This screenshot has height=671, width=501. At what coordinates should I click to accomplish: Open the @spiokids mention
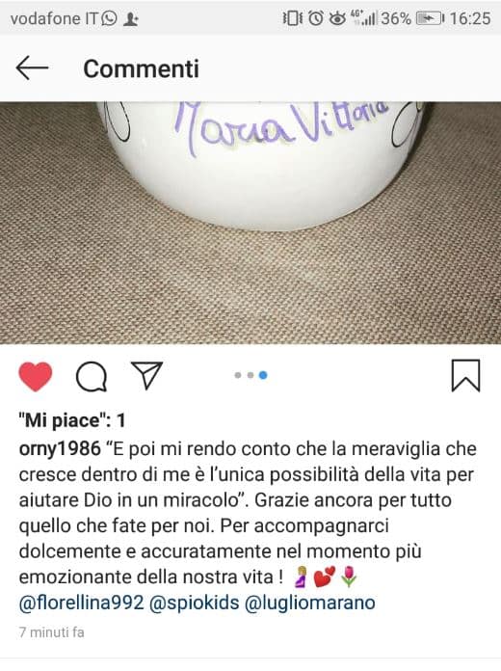(x=195, y=603)
